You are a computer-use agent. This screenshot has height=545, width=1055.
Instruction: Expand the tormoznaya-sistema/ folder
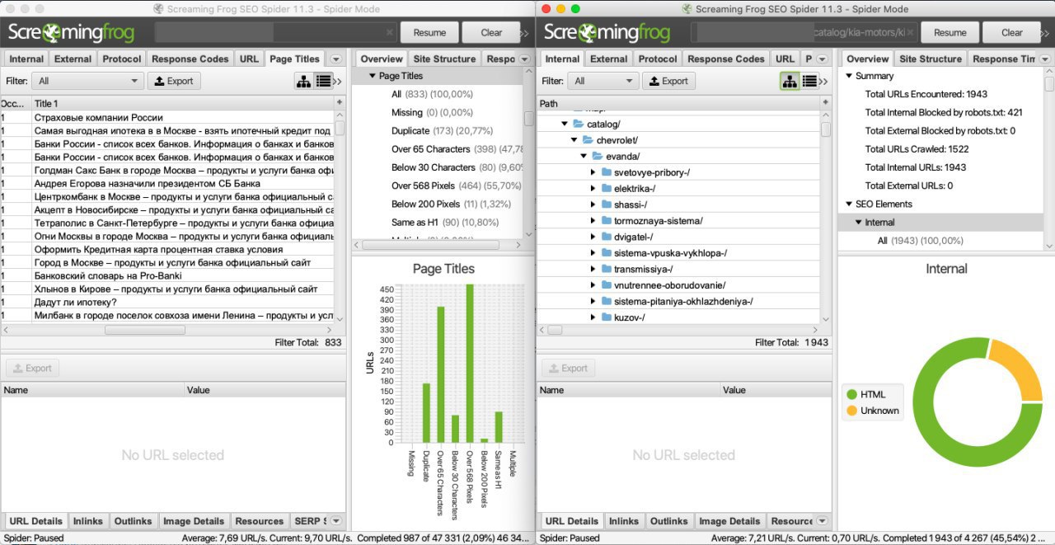point(593,221)
